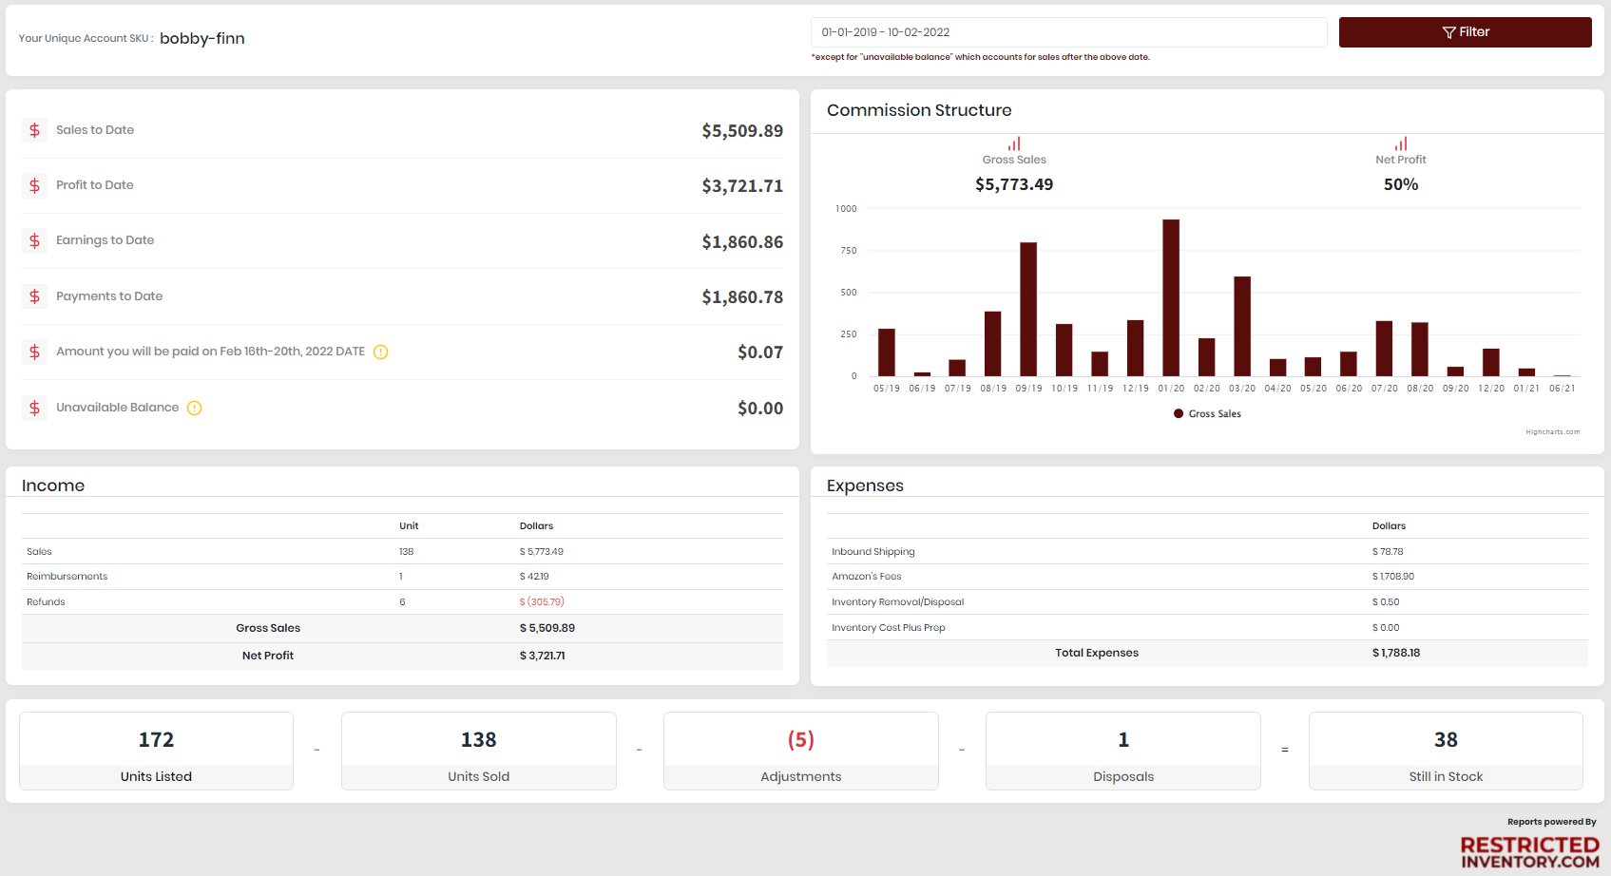Click the 05/19 bar in chart
The height and width of the screenshot is (876, 1611).
pos(887,352)
